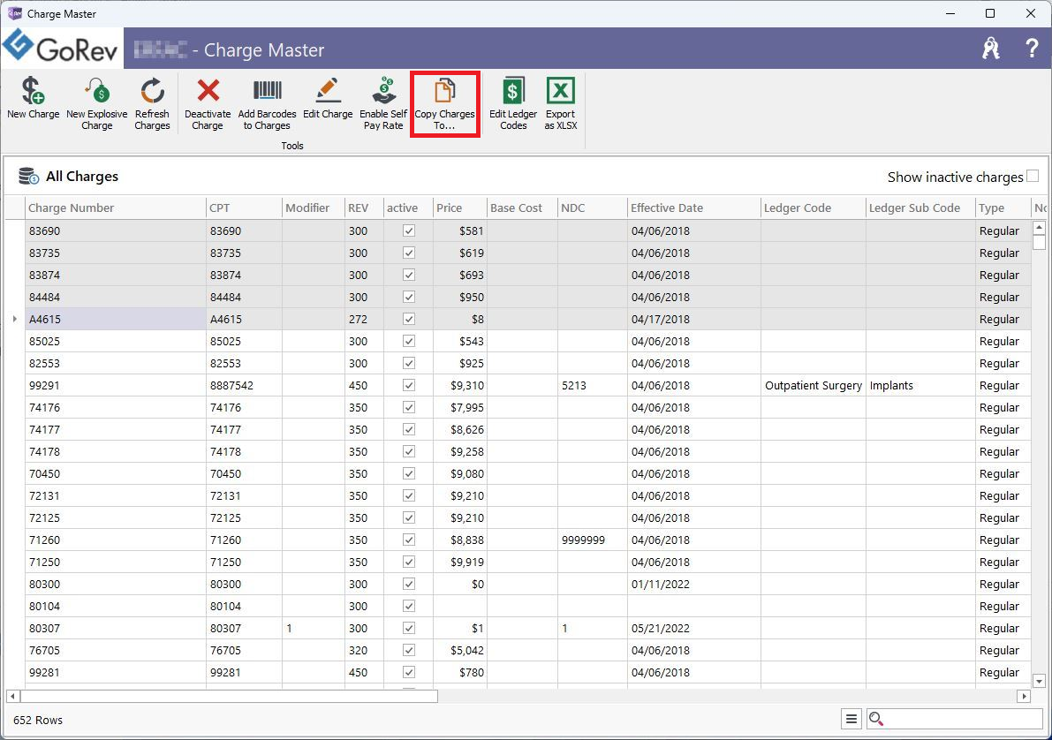
Task: Click REV cell 272 for A4615
Action: pos(364,319)
